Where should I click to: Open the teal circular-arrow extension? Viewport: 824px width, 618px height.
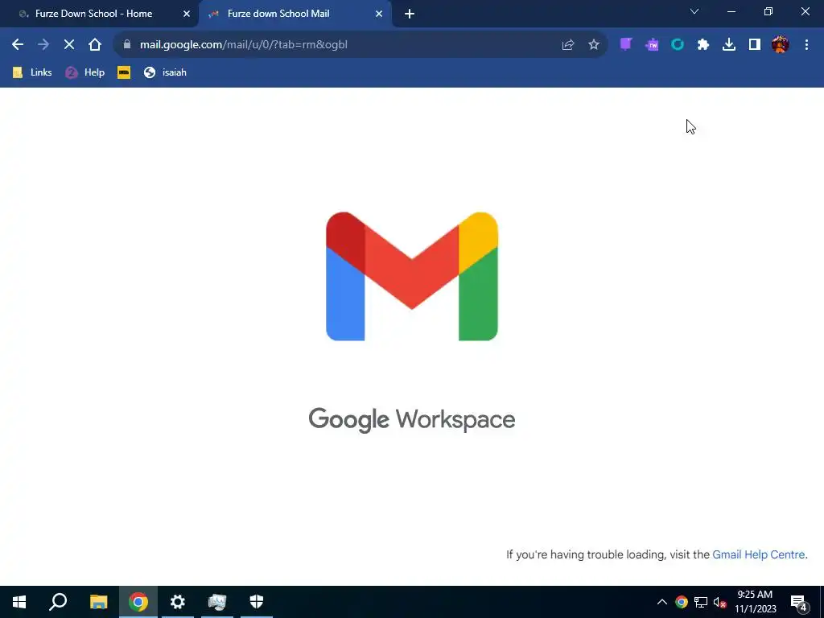point(678,45)
